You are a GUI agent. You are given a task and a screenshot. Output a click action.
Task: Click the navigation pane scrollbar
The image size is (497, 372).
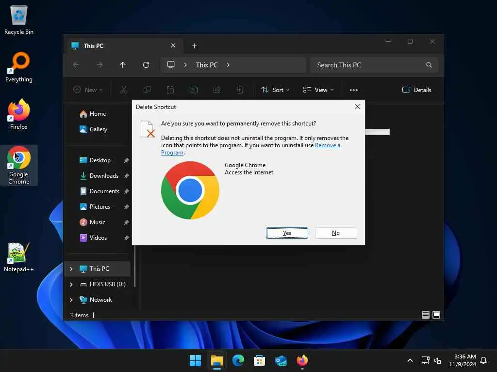135,266
